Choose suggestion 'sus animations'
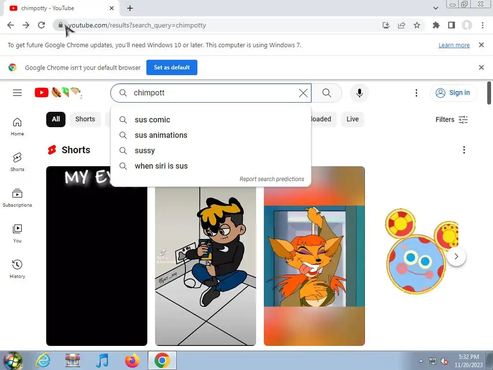Screen dimensions: 493x370 (x=211, y=135)
